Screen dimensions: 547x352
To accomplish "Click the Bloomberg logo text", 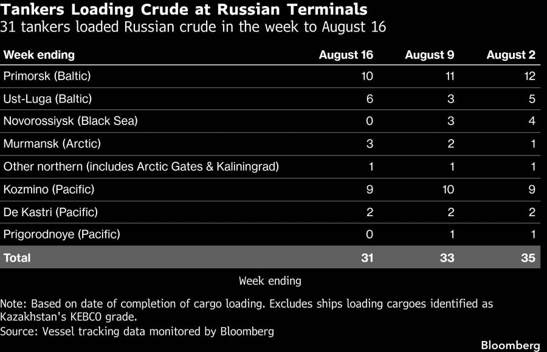I will [511, 345].
